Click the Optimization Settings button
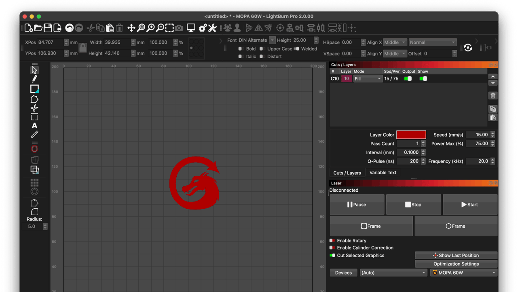Image resolution: width=518 pixels, height=292 pixels. click(456, 264)
